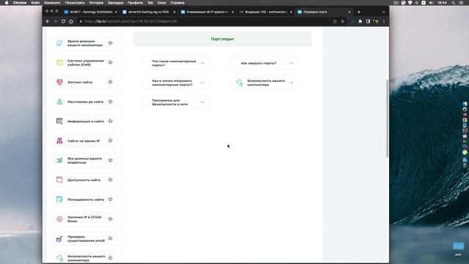Open Spotlight search in the macOS menu bar

(x=453, y=3)
